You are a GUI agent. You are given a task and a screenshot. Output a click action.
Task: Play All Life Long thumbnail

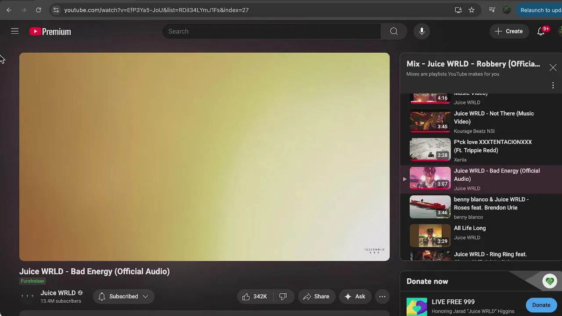click(430, 236)
